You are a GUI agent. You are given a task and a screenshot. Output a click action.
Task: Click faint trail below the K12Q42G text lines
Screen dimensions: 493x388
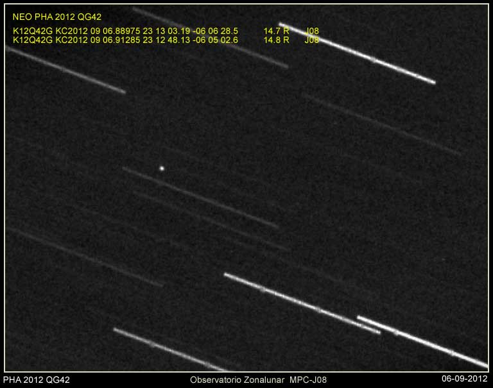pyautogui.click(x=64, y=69)
